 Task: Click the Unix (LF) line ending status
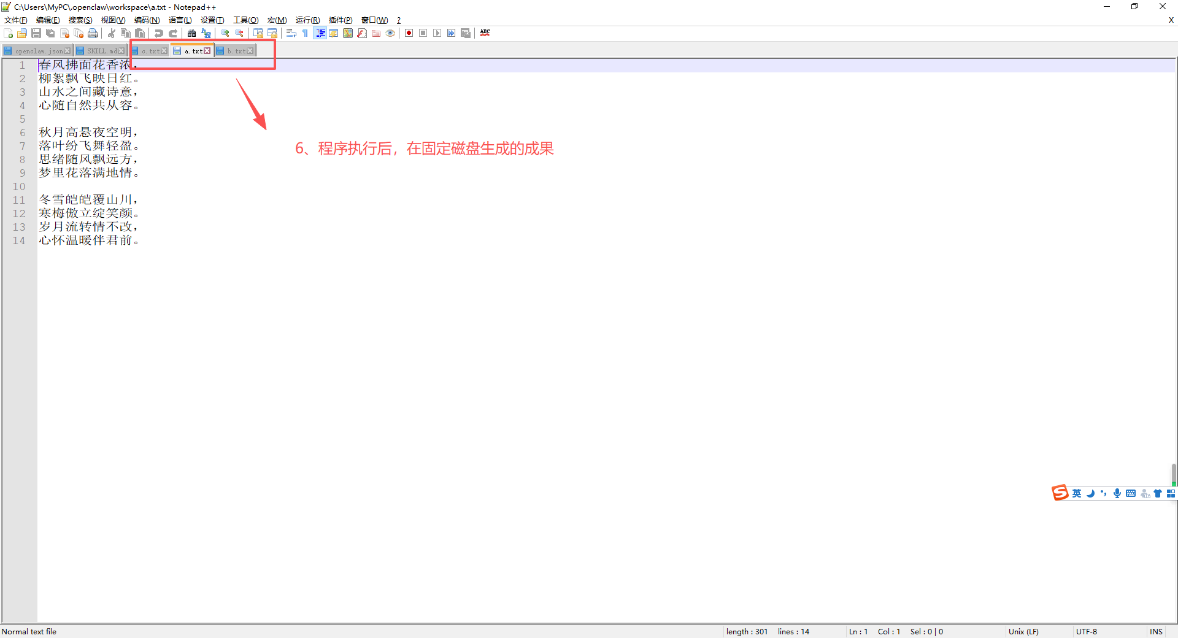(x=1023, y=631)
